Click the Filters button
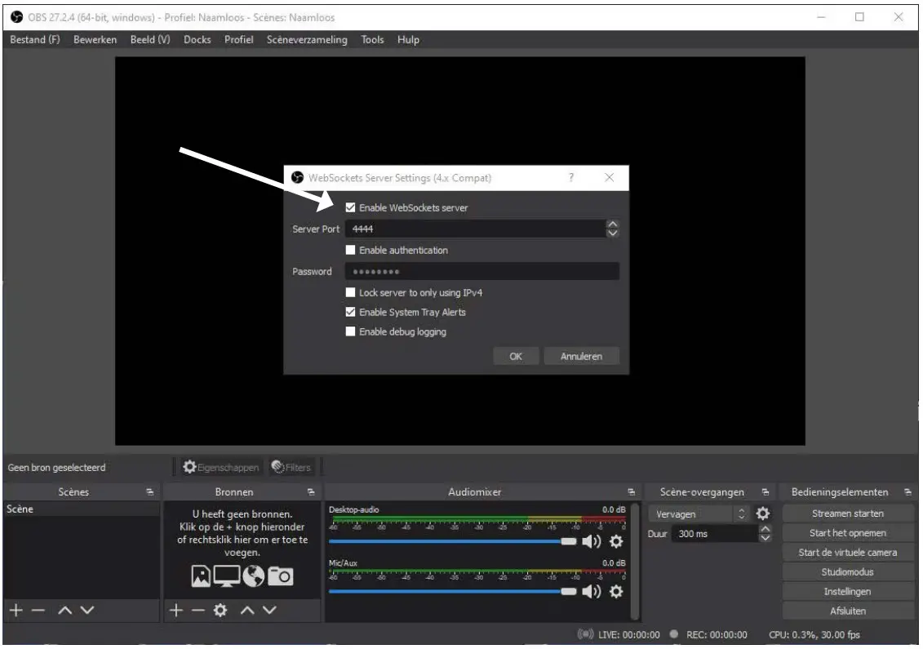The width and height of the screenshot is (923, 649). point(291,467)
